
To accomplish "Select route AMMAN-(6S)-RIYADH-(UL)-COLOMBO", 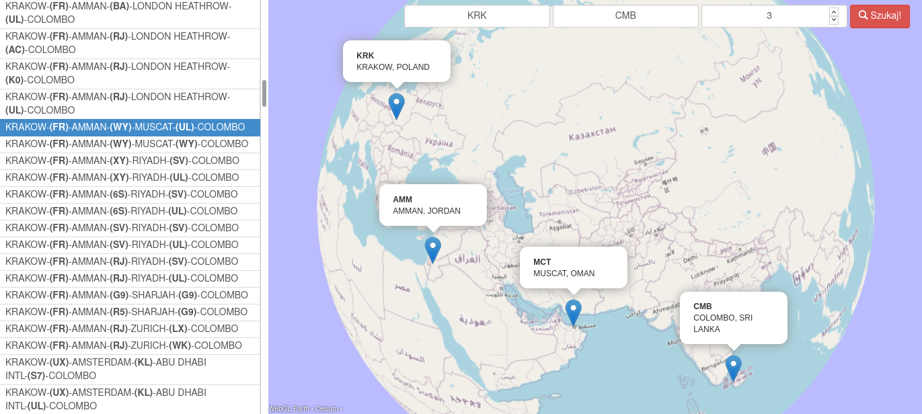I will 130,212.
